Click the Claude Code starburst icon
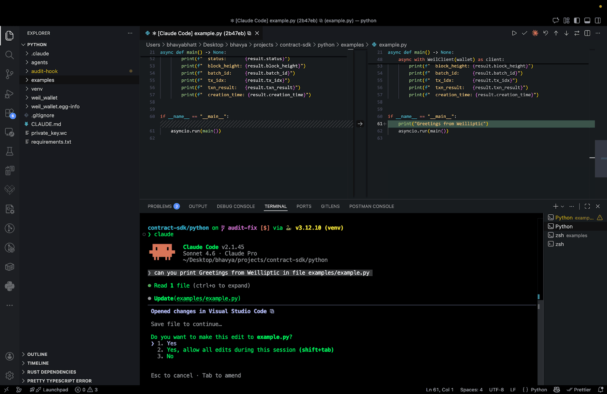The width and height of the screenshot is (607, 394). [x=535, y=33]
